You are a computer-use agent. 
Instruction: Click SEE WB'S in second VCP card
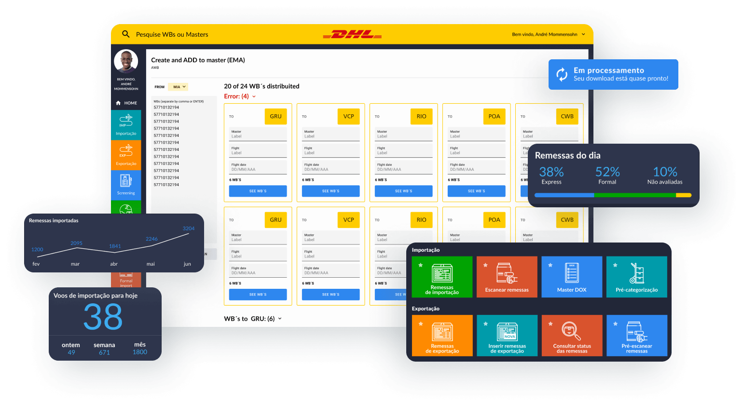coord(330,295)
